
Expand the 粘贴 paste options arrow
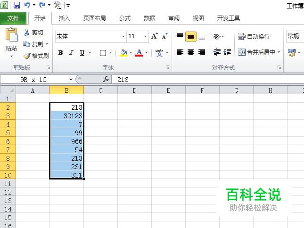(12, 57)
